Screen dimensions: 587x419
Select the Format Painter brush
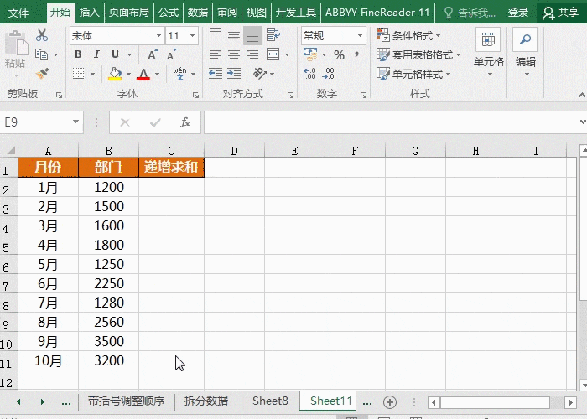click(42, 74)
